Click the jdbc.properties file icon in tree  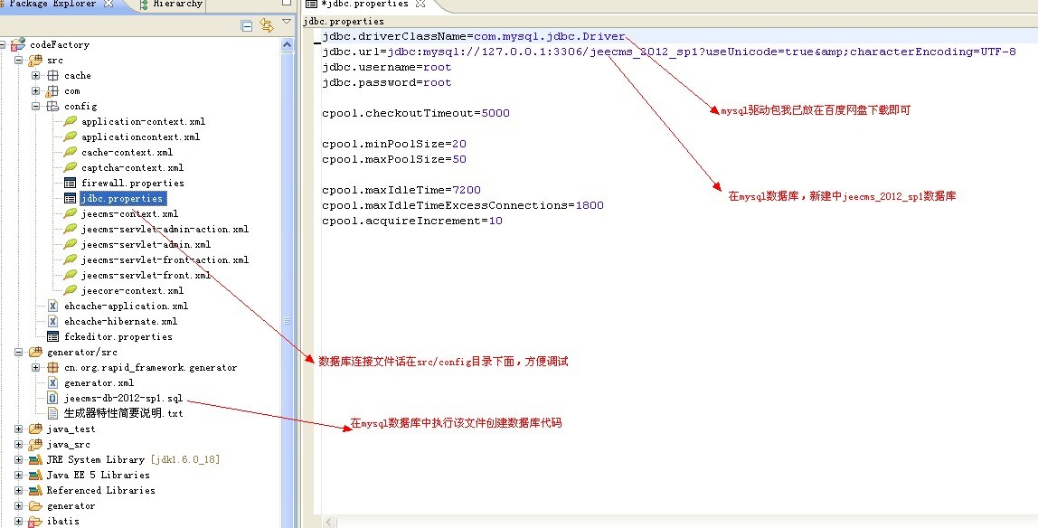click(70, 198)
